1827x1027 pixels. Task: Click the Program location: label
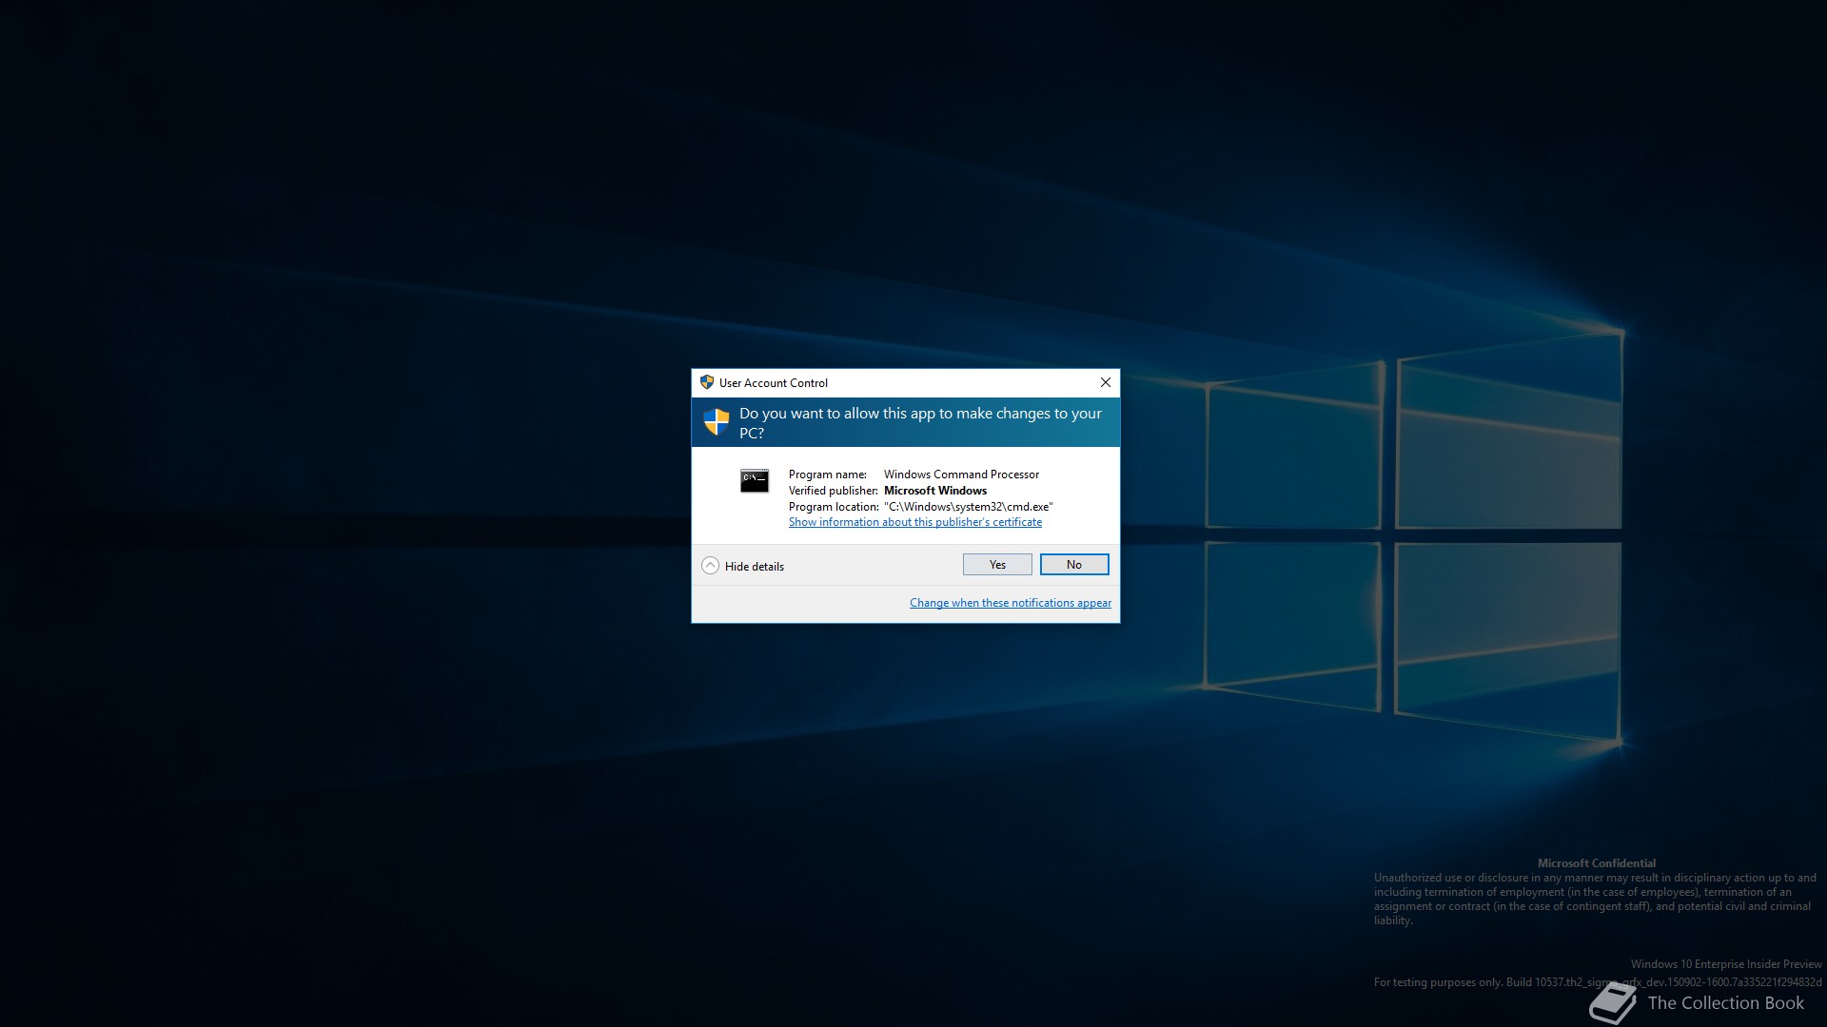coord(834,507)
